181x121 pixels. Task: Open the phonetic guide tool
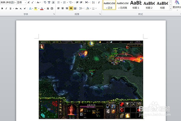coord(49,2)
